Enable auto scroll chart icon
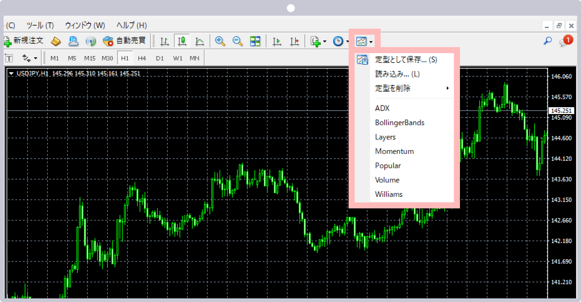The width and height of the screenshot is (581, 302). click(277, 41)
